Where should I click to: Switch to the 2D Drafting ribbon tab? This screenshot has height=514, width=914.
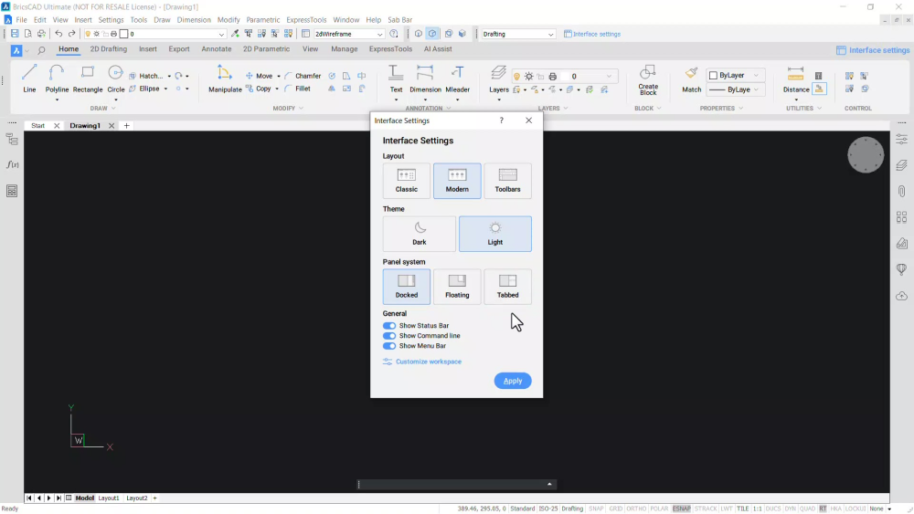pyautogui.click(x=109, y=49)
